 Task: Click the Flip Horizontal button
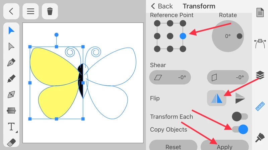coord(216,98)
